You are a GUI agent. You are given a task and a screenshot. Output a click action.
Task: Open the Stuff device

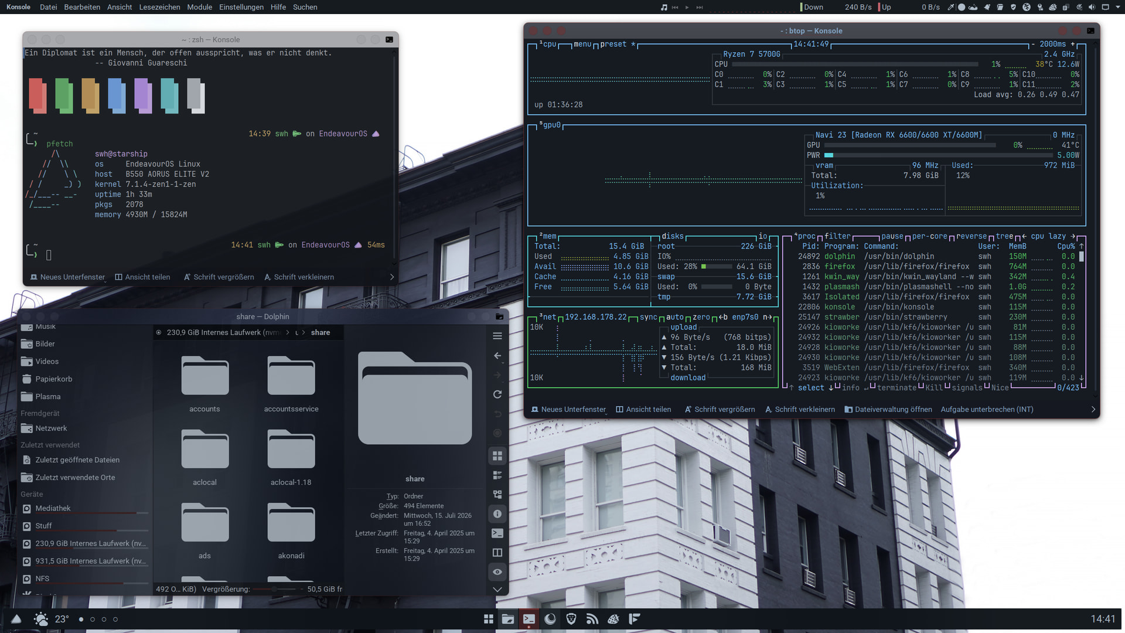[x=84, y=526]
